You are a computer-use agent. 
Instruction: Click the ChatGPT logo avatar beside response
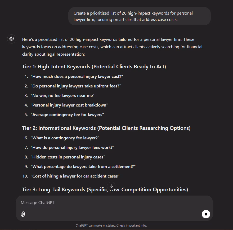coord(12,39)
